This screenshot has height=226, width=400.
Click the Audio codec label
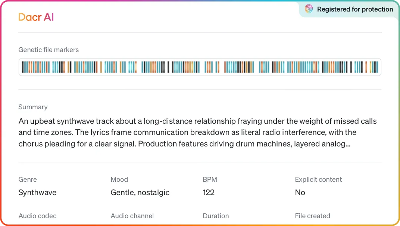pos(37,216)
